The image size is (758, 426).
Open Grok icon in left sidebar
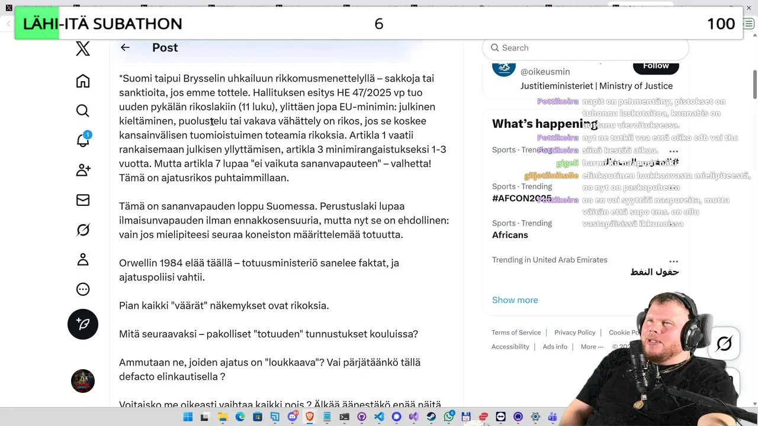83,230
